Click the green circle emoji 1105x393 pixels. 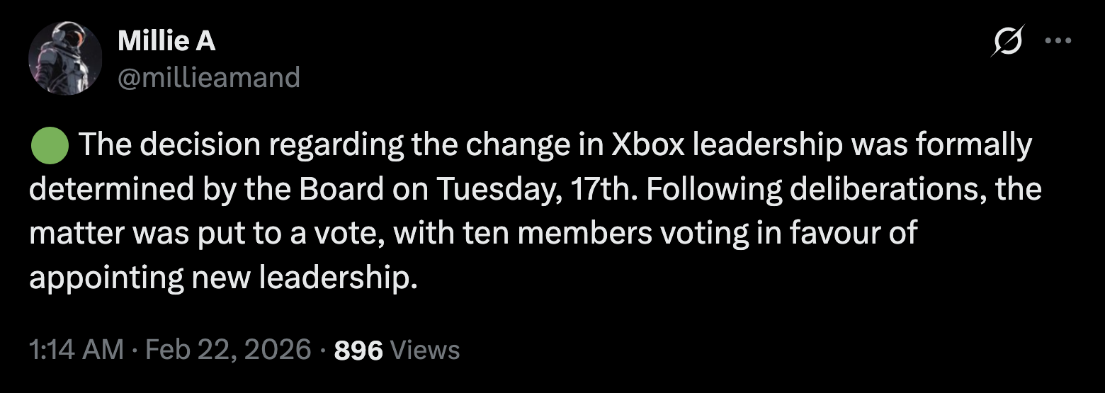click(x=49, y=145)
